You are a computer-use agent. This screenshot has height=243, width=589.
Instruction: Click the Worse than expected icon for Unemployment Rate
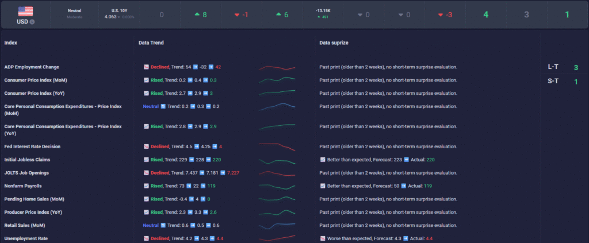click(x=323, y=238)
